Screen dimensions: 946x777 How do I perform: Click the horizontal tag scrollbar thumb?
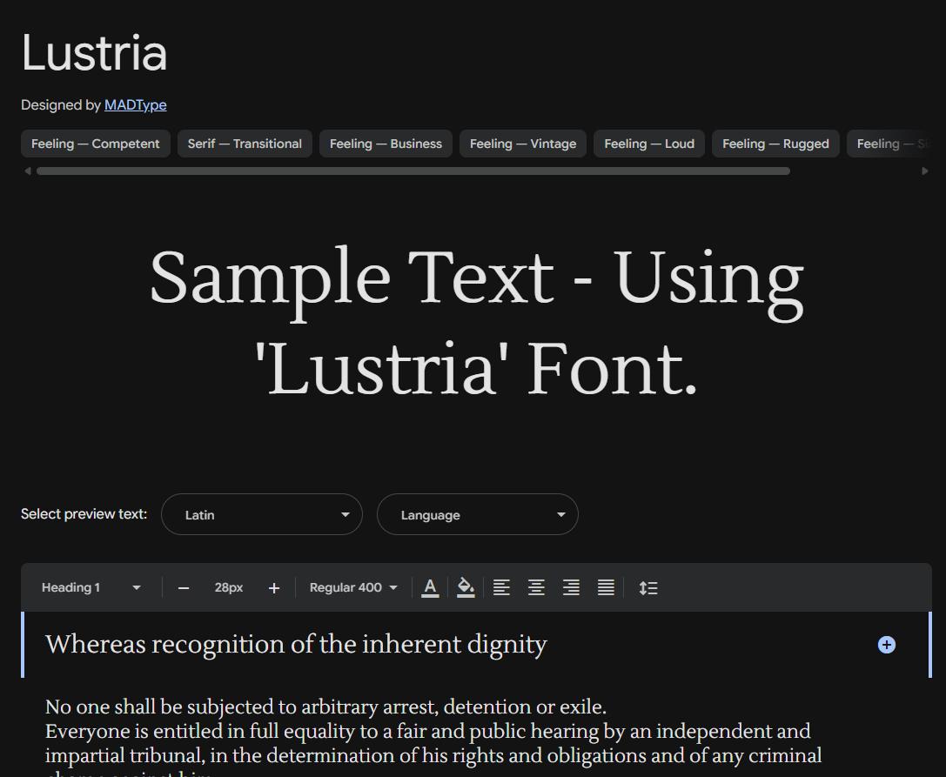413,171
